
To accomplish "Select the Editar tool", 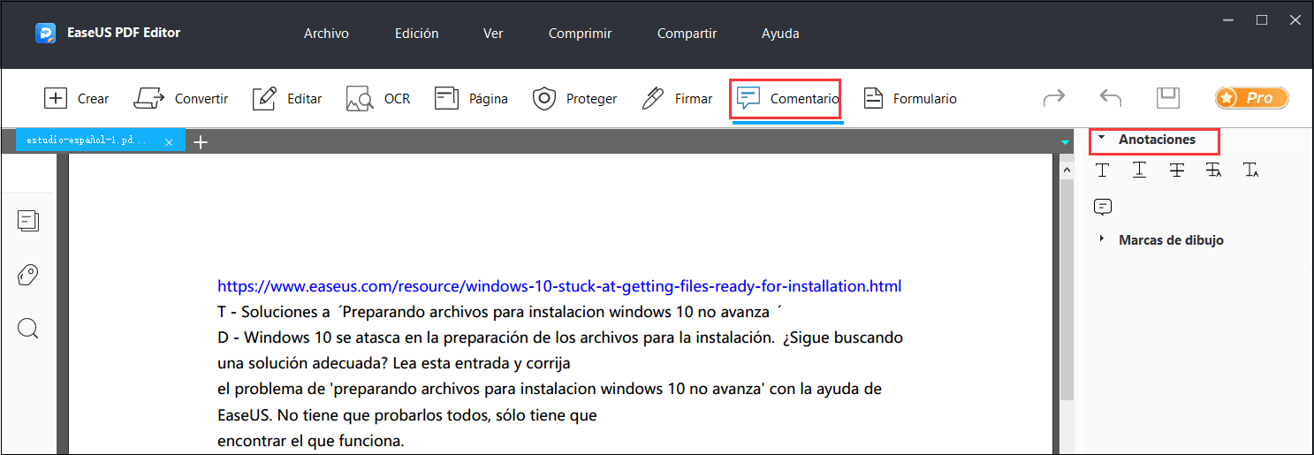I will point(287,98).
